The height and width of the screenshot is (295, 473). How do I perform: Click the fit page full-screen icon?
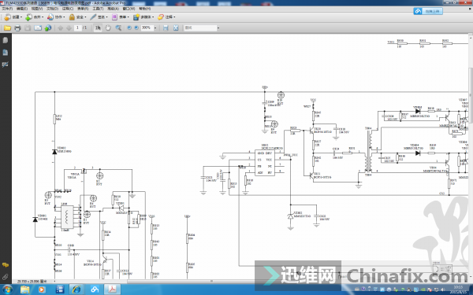click(176, 28)
